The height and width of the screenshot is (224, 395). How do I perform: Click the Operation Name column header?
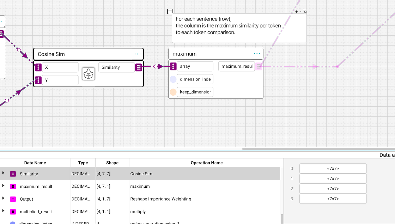pos(206,163)
